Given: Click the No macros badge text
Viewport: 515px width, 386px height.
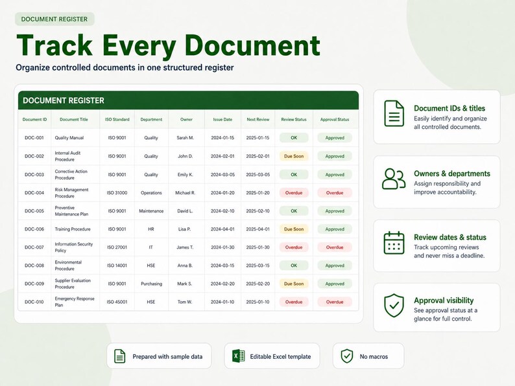Looking at the screenshot, I should tap(374, 356).
